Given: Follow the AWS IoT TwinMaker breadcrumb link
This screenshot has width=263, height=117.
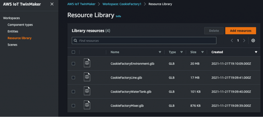Looking at the screenshot, I should click(81, 4).
